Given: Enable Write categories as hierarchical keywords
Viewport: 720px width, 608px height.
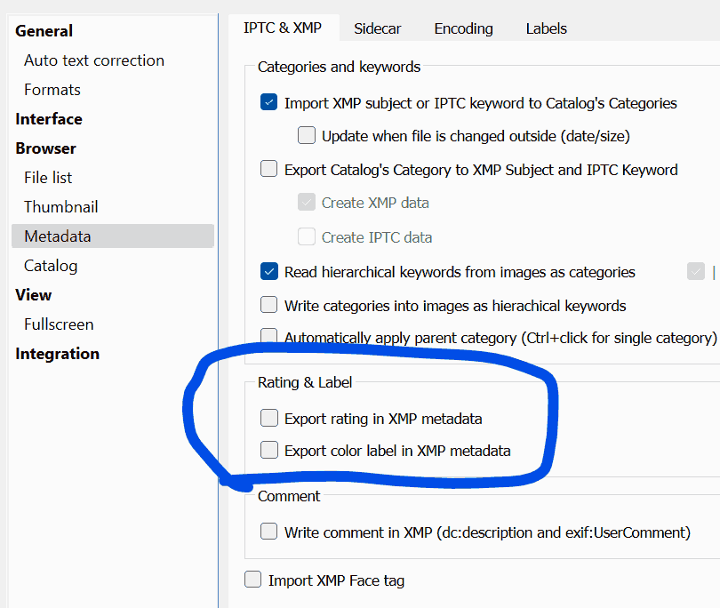Looking at the screenshot, I should tap(269, 305).
